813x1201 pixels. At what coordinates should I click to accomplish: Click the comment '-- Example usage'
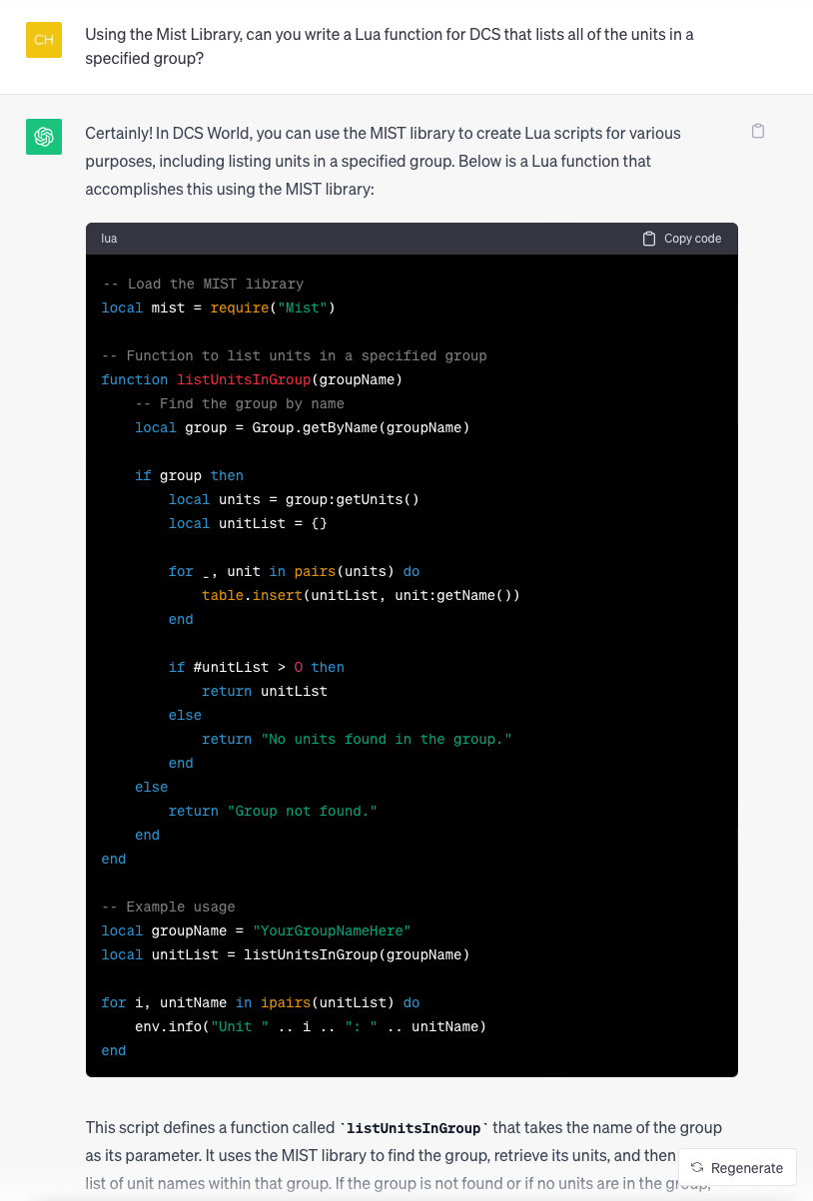tap(169, 906)
